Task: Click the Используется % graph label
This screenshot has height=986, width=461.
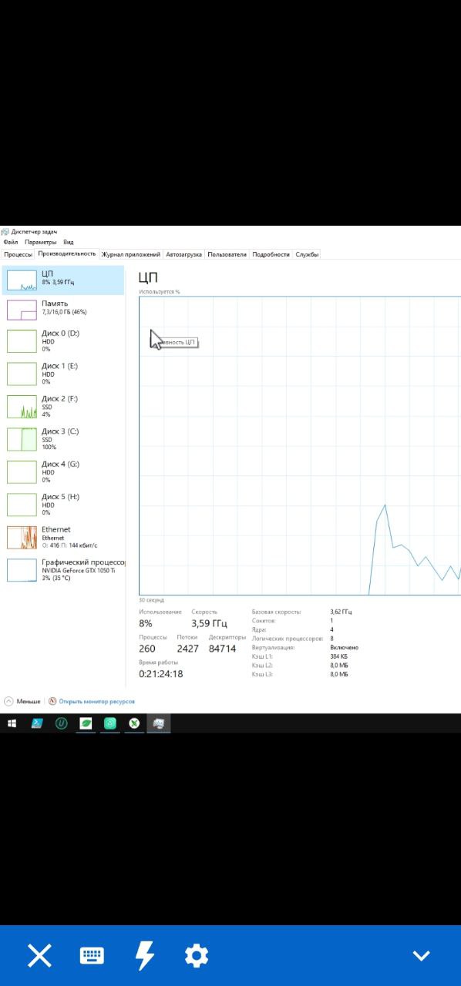Action: 160,292
